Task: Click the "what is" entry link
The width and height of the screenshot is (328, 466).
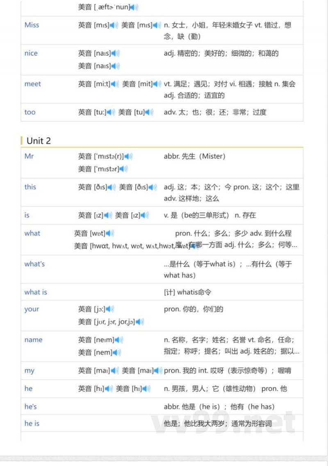Action: coord(36,292)
